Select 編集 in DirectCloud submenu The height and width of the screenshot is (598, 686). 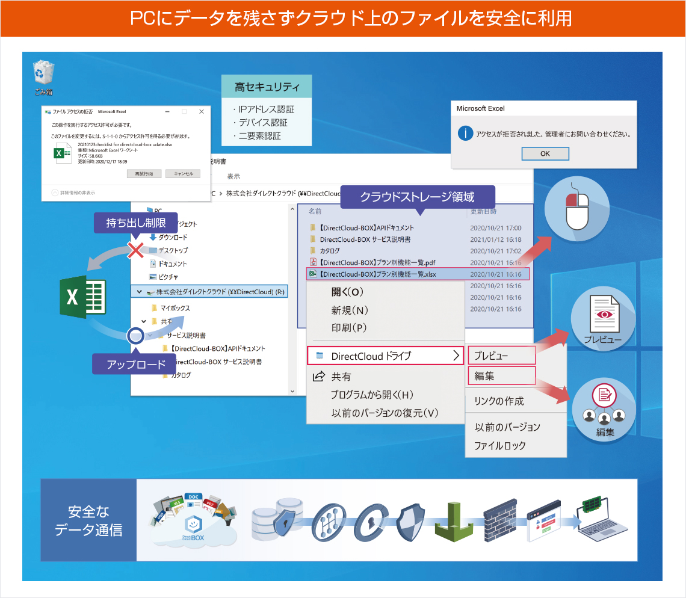click(x=502, y=376)
